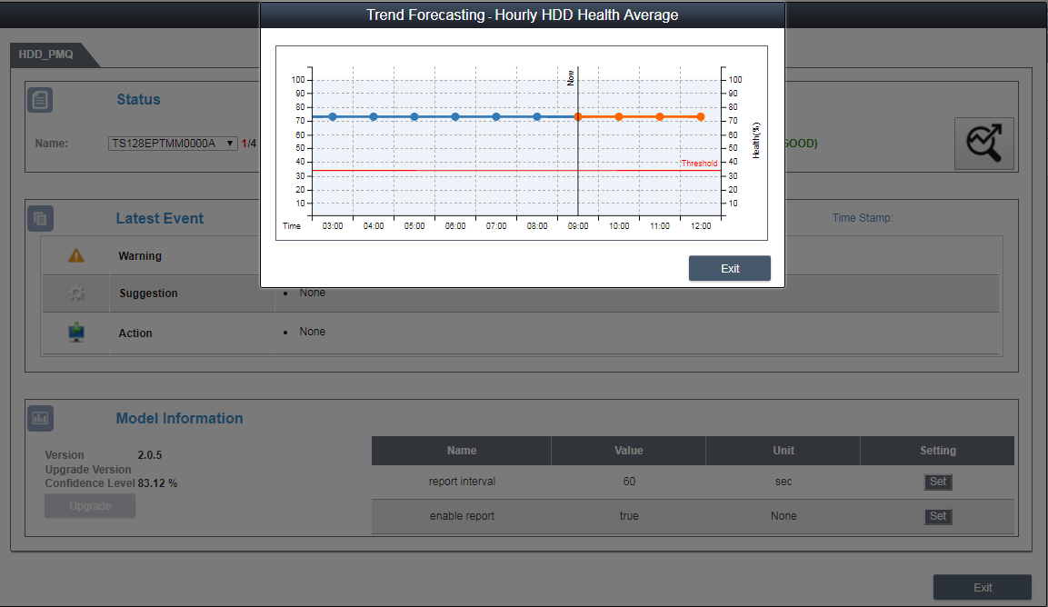Viewport: 1048px width, 607px height.
Task: Open the trend forecasting magnifier icon
Action: 983,144
